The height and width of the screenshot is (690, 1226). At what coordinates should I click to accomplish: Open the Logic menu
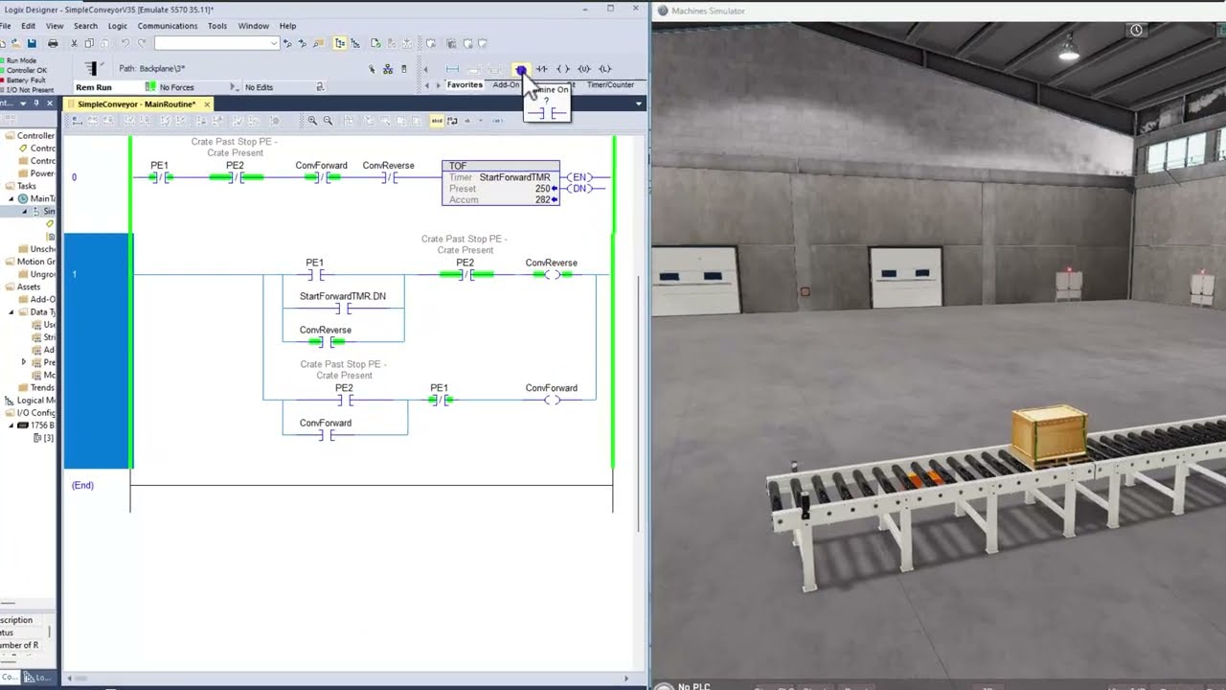click(117, 26)
